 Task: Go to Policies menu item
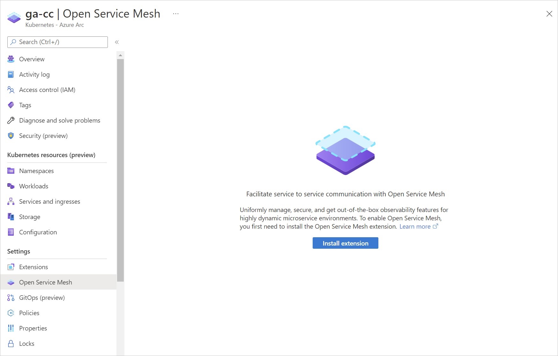(58, 313)
